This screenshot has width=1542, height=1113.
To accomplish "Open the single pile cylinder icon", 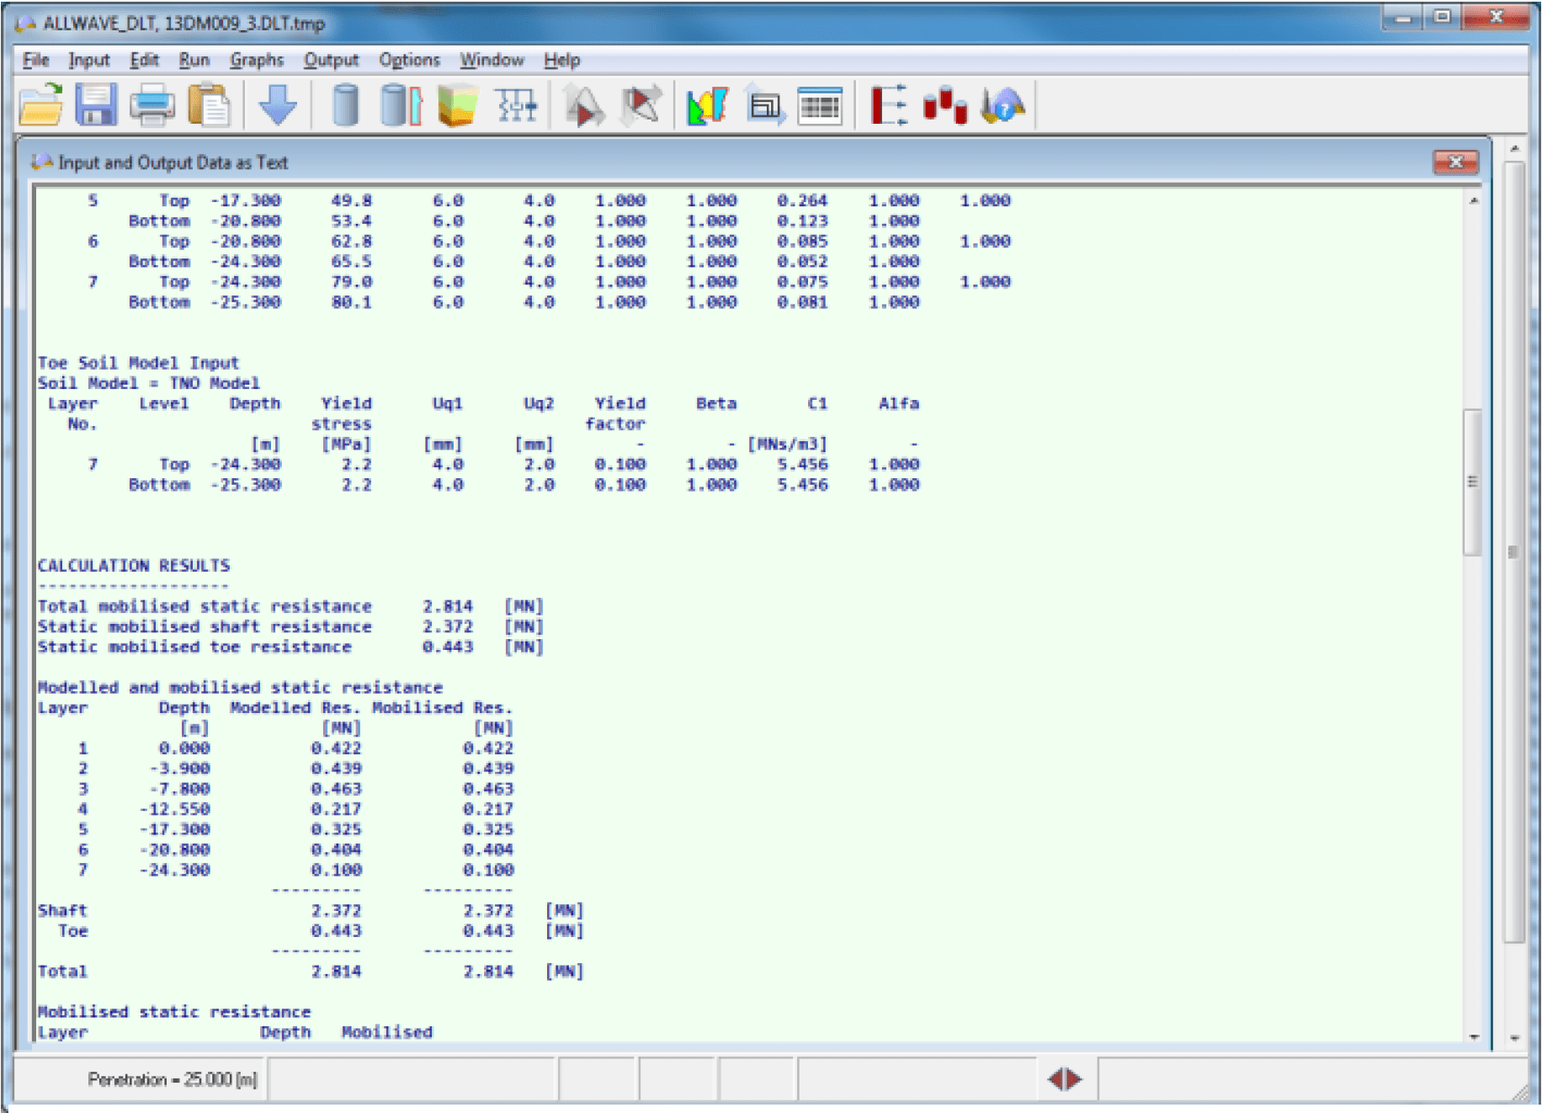I will tap(345, 105).
